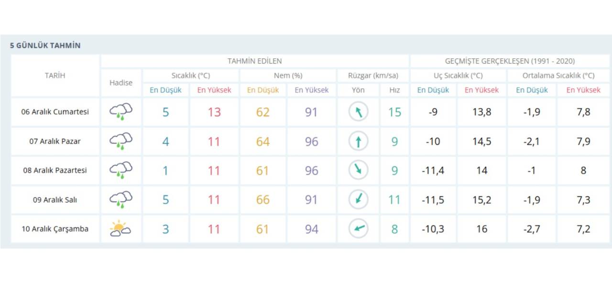Click the Hadise column header
The width and height of the screenshot is (612, 287).
click(x=121, y=83)
